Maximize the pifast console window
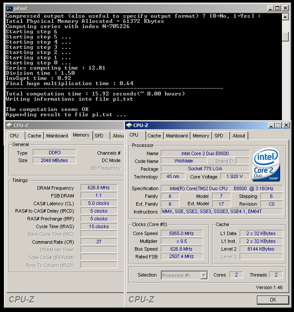Screen dimensions: 294x312 pyautogui.click(x=278, y=8)
